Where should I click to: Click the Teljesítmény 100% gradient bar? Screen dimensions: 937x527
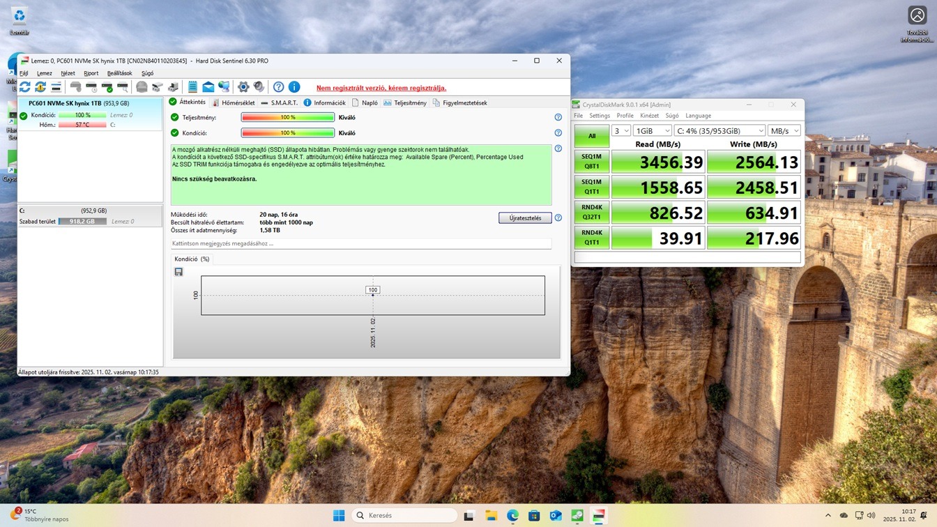[288, 118]
